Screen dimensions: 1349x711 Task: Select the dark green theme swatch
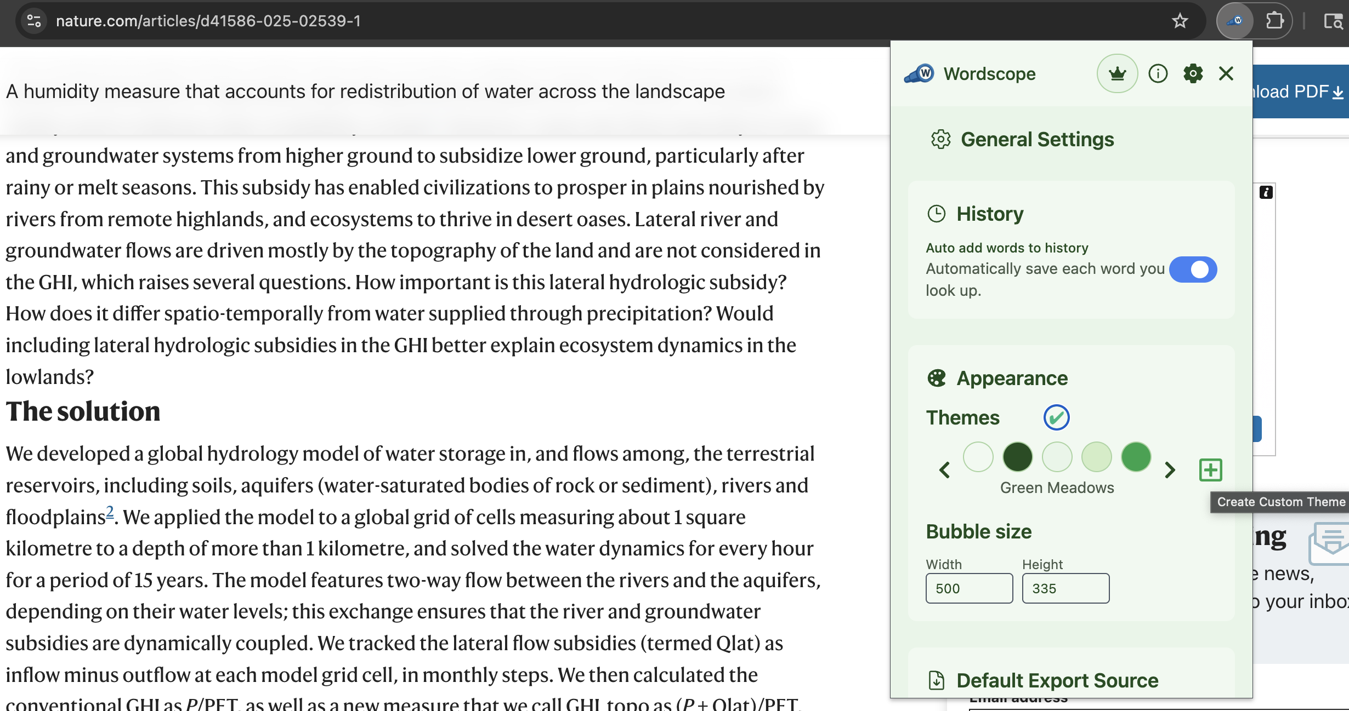tap(1018, 457)
